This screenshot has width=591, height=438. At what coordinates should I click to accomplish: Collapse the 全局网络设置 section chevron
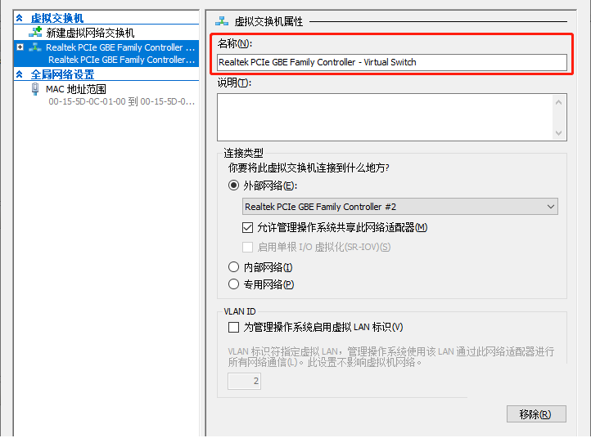(20, 74)
